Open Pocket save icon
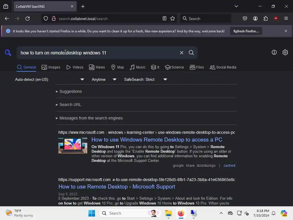Screen dimensions: 293x220 point(245,18)
